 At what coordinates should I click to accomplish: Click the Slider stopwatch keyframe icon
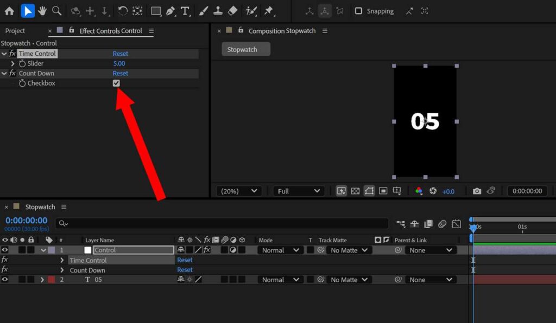tap(22, 63)
